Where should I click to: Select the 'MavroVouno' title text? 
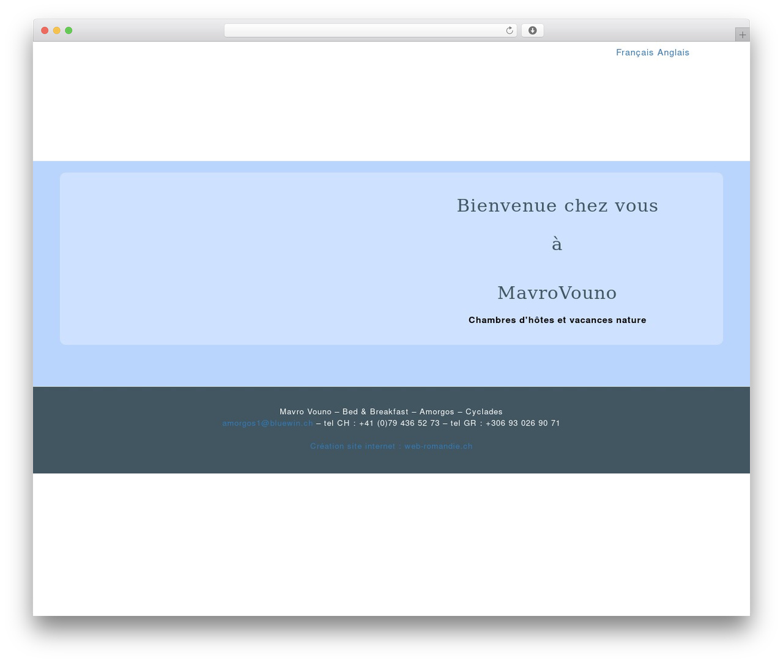click(x=557, y=293)
